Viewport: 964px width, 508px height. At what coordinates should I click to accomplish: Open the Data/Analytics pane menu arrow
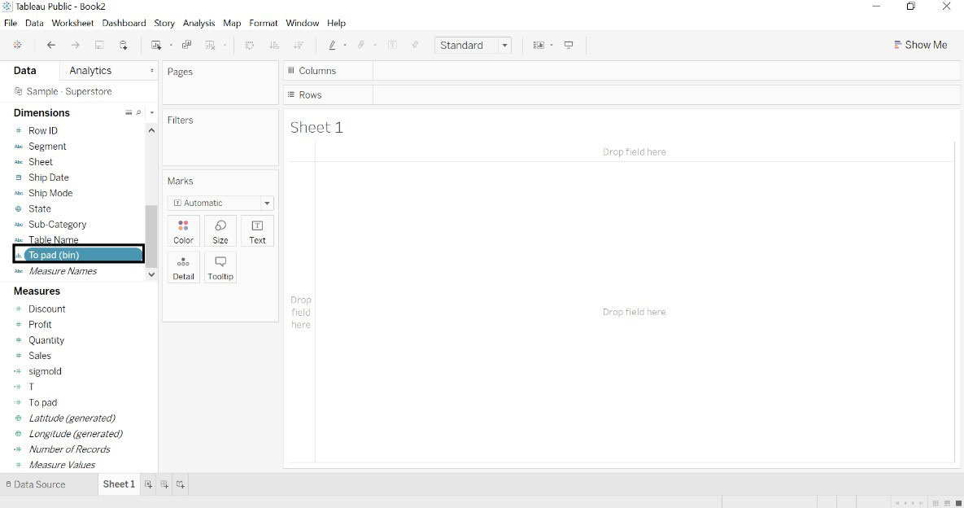point(152,71)
